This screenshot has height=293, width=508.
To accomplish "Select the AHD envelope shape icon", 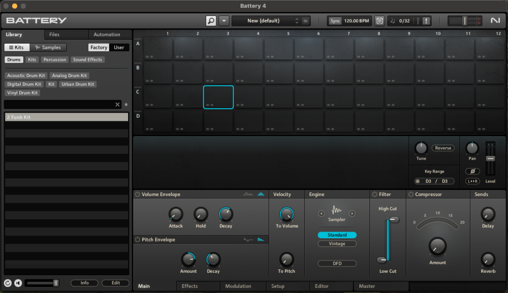I will 261,194.
